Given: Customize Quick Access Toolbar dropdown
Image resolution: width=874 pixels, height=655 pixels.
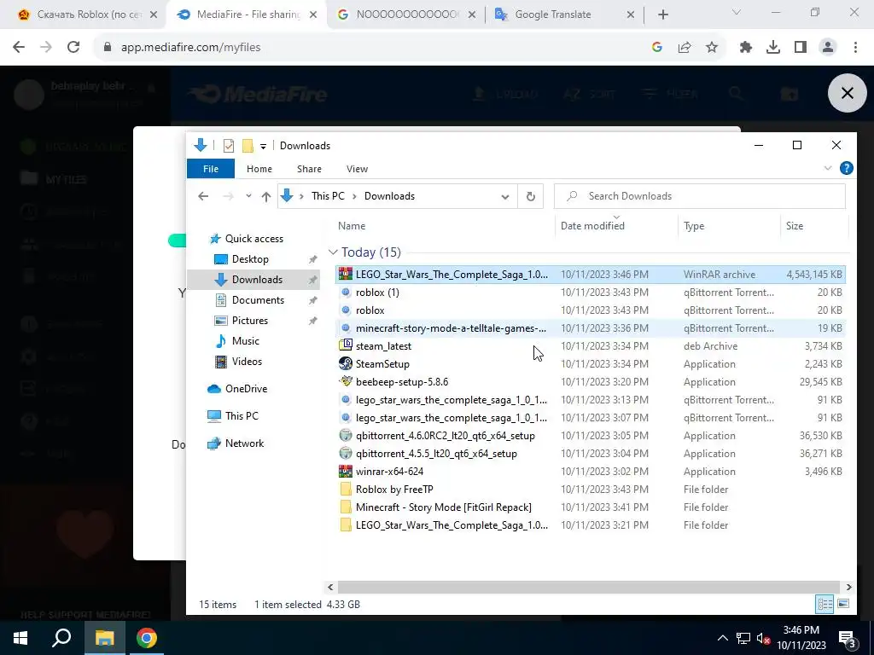Looking at the screenshot, I should point(263,146).
